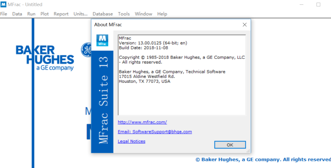The width and height of the screenshot is (331, 168).
Task: Click OK in About MFrac dialog
Action: [x=230, y=145]
